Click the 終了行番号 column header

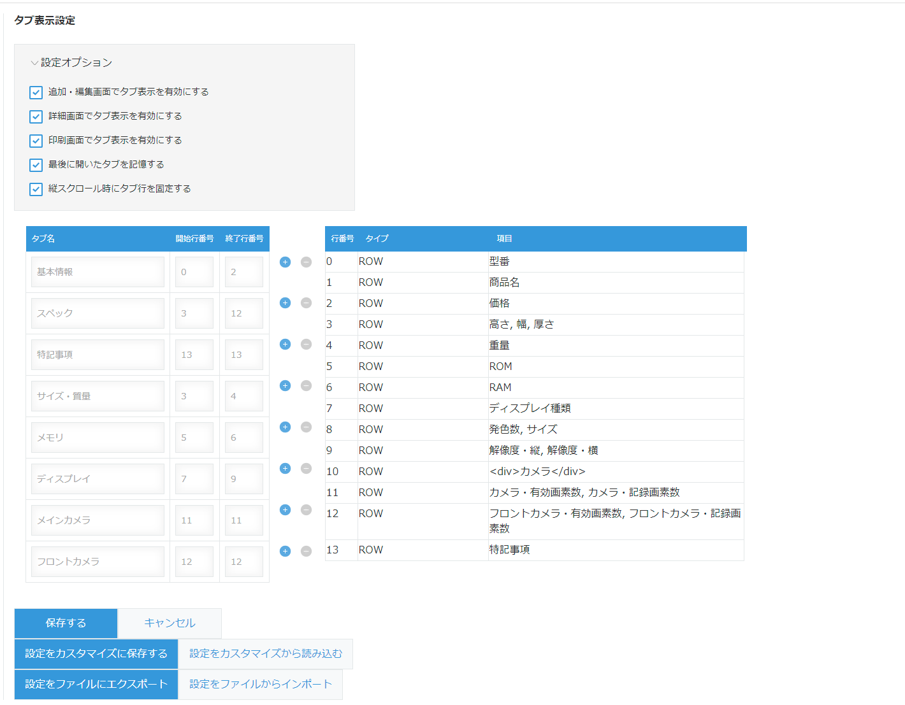[x=244, y=239]
